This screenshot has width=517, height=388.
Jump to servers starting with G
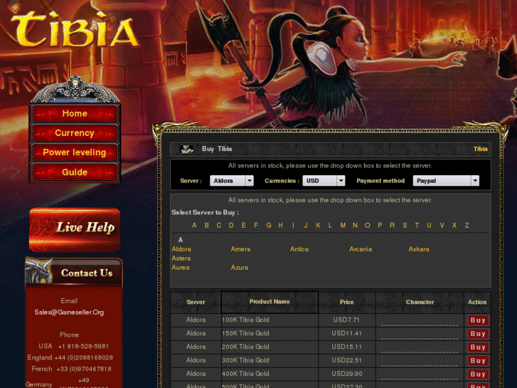tap(269, 225)
